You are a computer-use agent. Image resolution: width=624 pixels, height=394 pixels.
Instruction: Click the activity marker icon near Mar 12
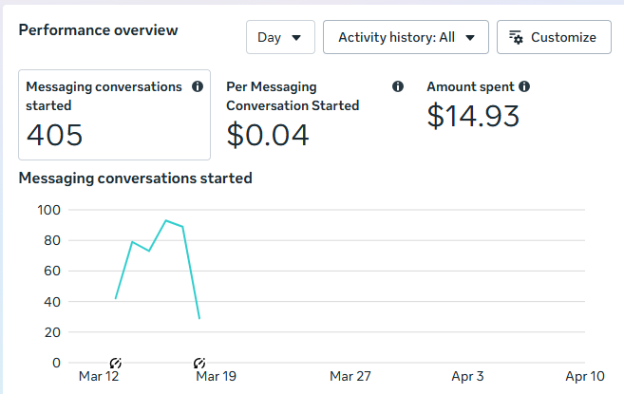pyautogui.click(x=116, y=363)
